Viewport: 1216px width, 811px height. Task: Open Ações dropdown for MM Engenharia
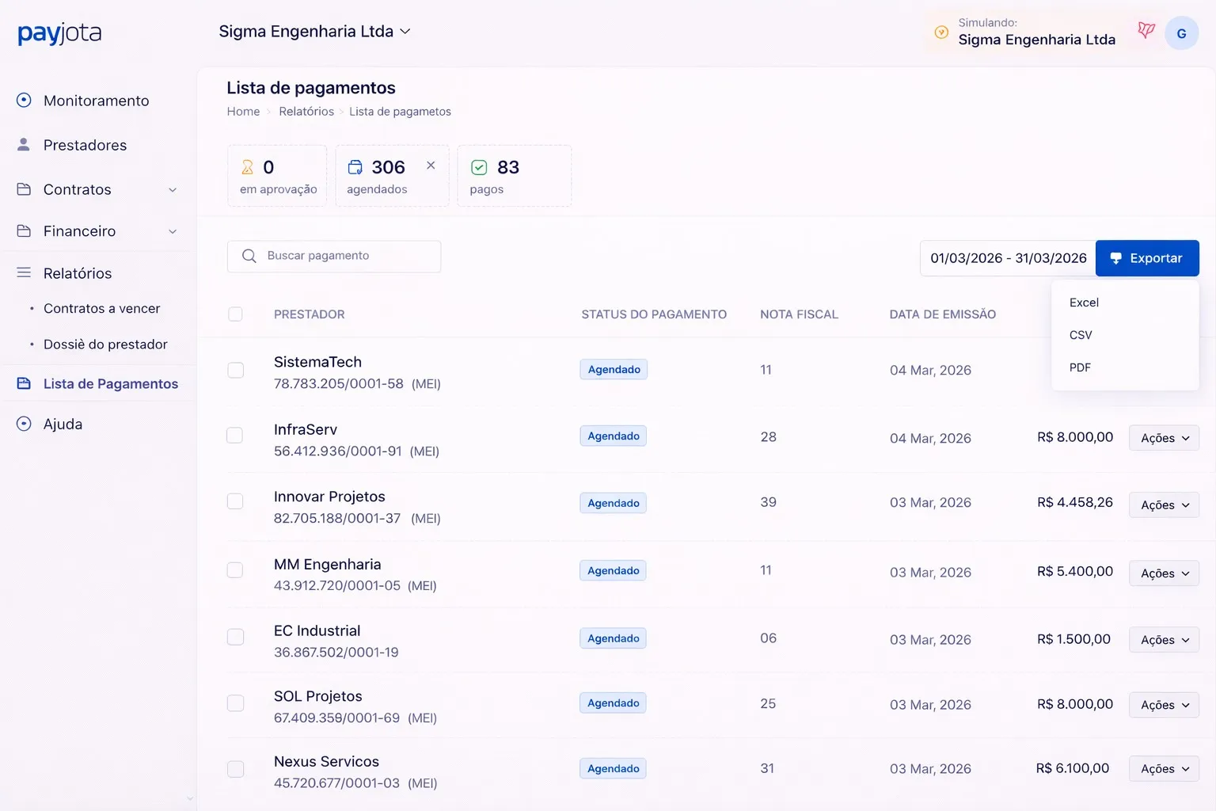pos(1164,573)
